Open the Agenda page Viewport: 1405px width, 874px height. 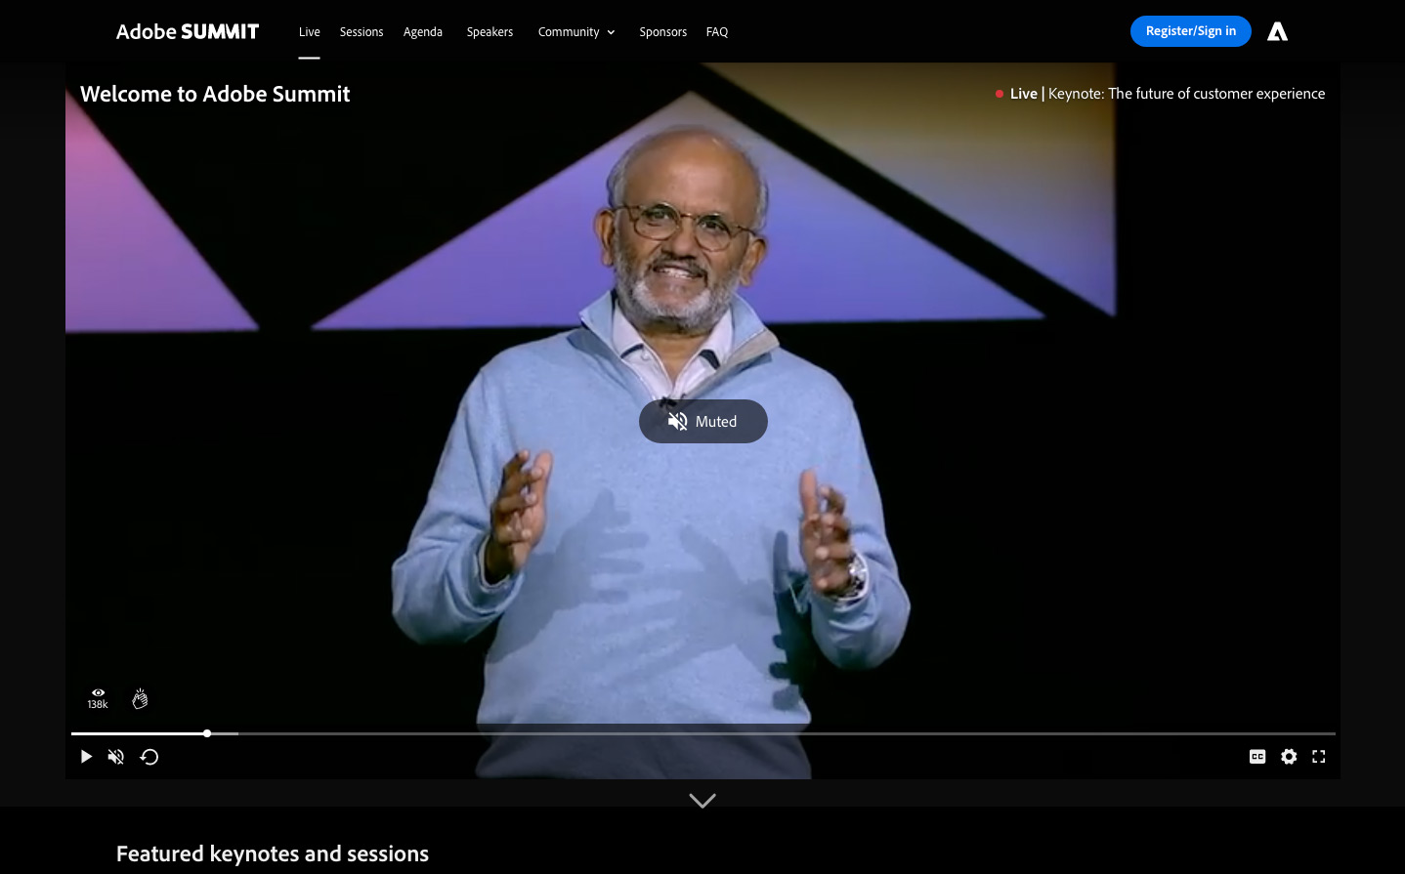(x=423, y=32)
